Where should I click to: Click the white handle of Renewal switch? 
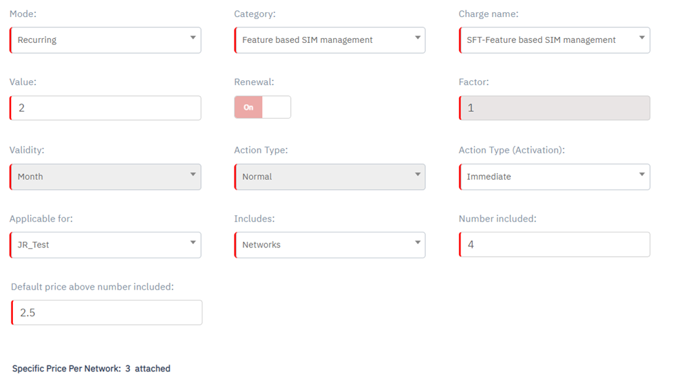point(276,107)
